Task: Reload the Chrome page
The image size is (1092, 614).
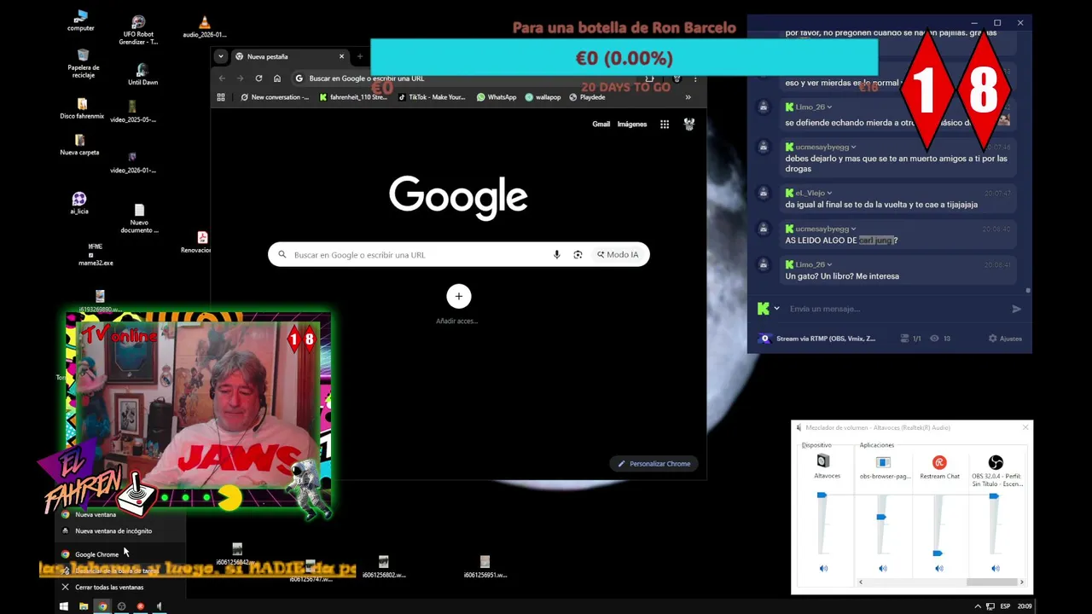Action: [258, 78]
